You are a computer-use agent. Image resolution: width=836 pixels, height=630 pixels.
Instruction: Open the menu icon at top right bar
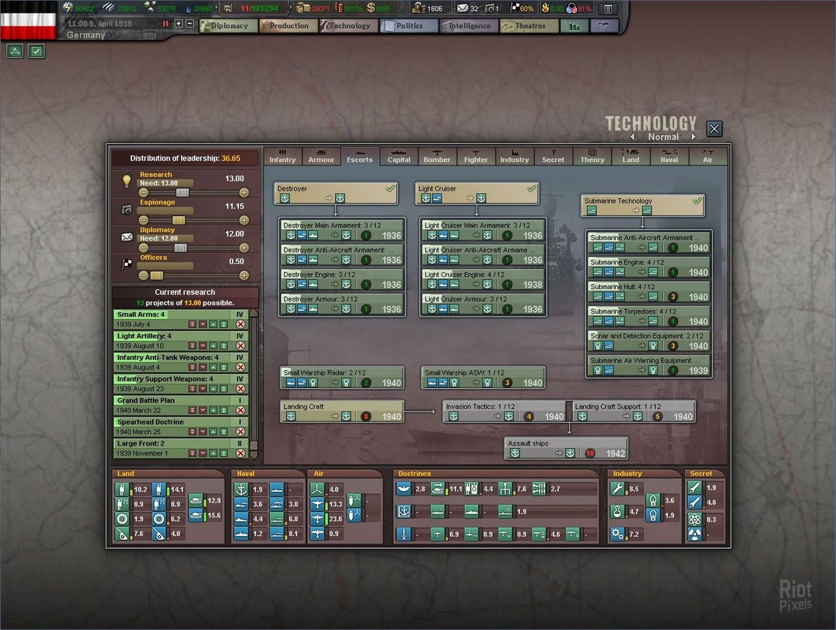(x=608, y=9)
